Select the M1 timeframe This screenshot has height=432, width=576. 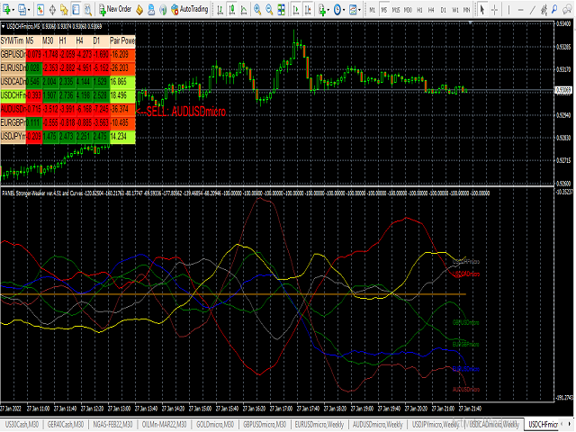[372, 10]
